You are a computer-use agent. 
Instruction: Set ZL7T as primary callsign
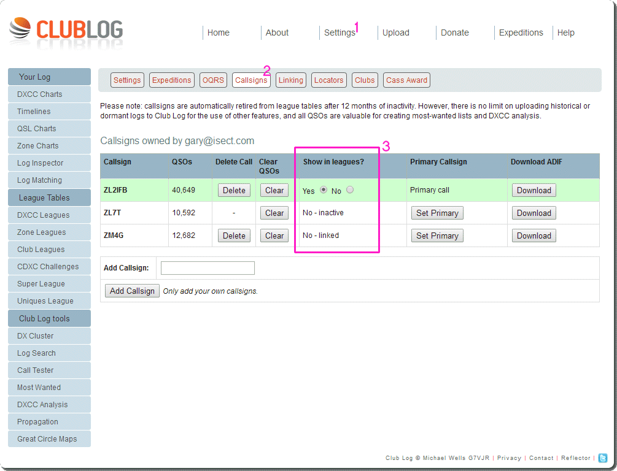[437, 213]
